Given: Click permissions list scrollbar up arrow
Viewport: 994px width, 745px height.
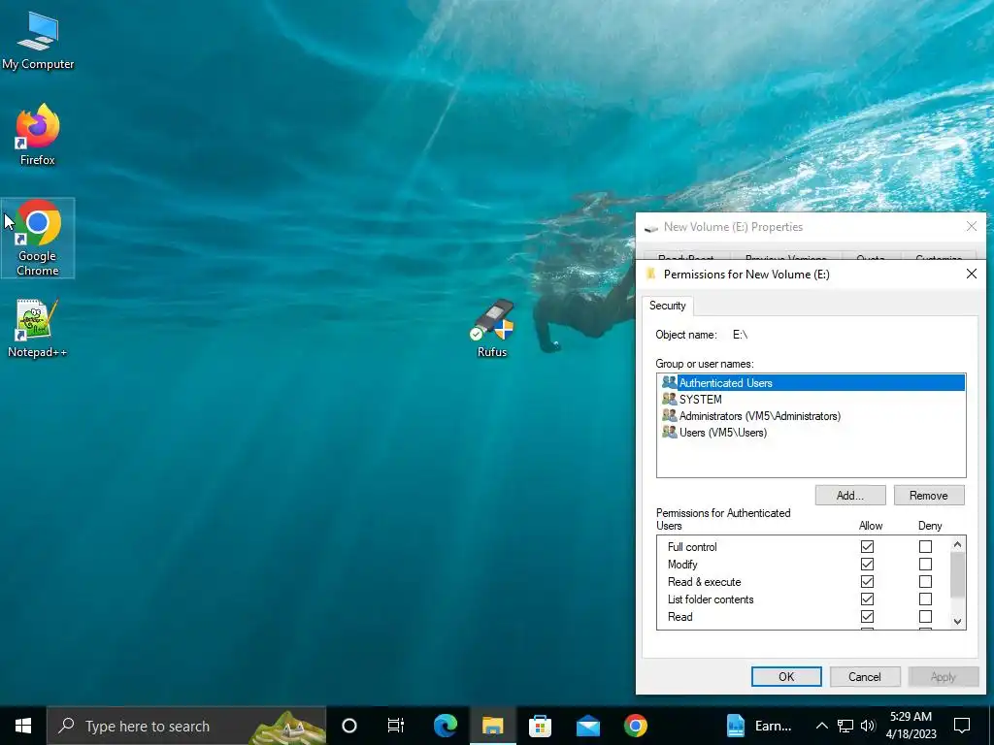Looking at the screenshot, I should click(x=958, y=544).
